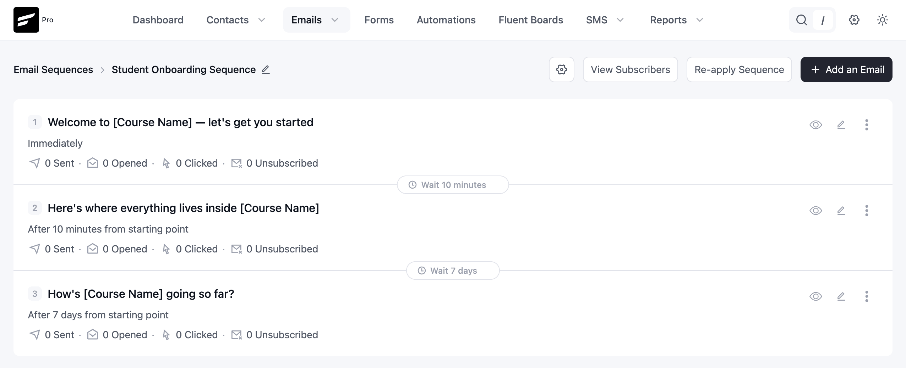
Task: Click the Re-apply Sequence button
Action: (x=739, y=69)
